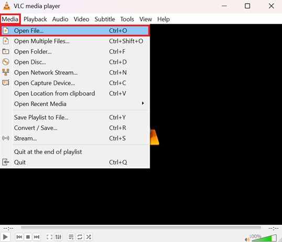The height and width of the screenshot is (242, 282).
Task: Open the Tools menu
Action: click(127, 19)
